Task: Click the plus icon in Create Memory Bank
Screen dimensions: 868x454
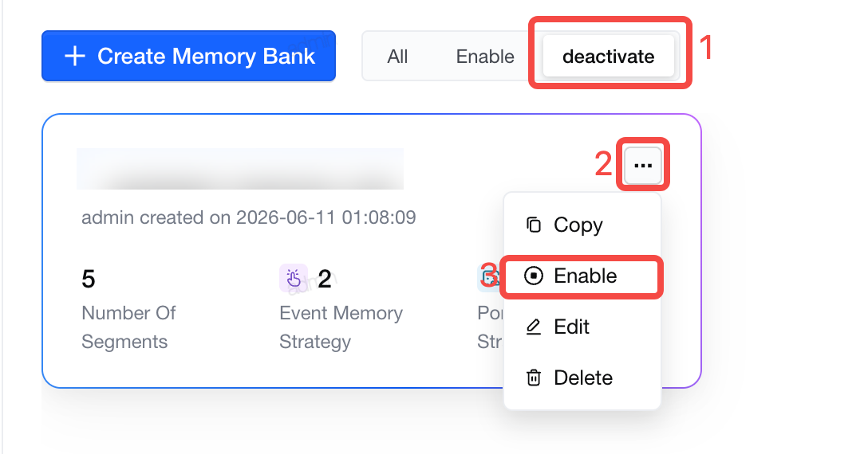Action: [75, 57]
